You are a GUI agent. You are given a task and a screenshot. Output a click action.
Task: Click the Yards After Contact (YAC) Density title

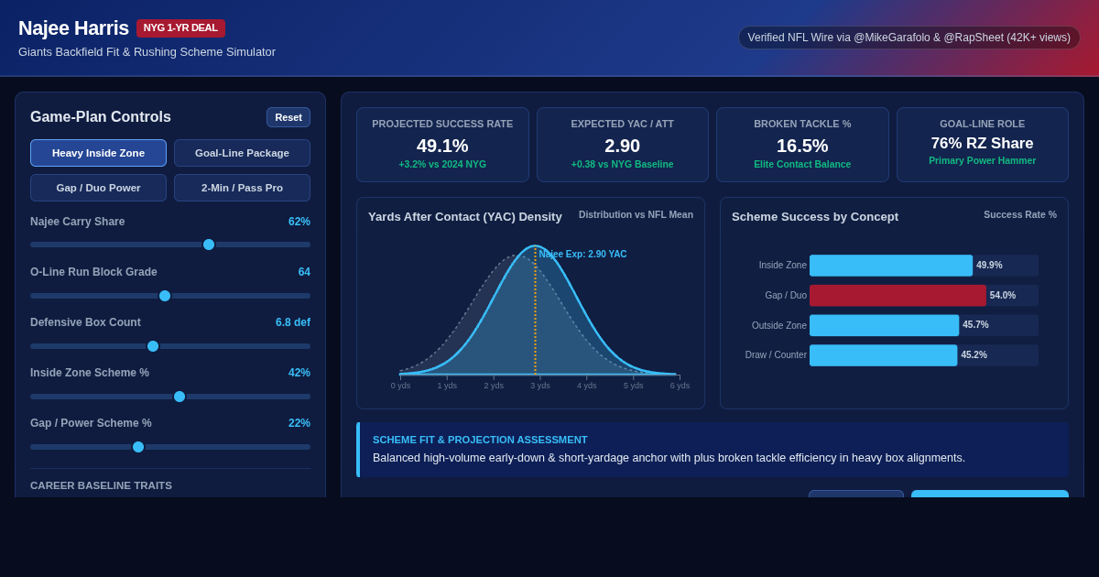coord(465,217)
